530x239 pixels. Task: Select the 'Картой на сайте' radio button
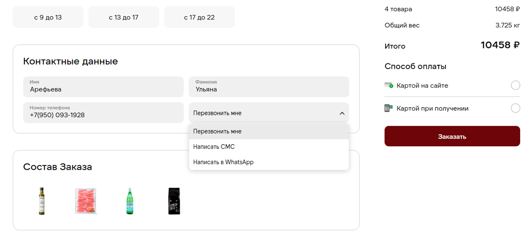[x=515, y=86]
